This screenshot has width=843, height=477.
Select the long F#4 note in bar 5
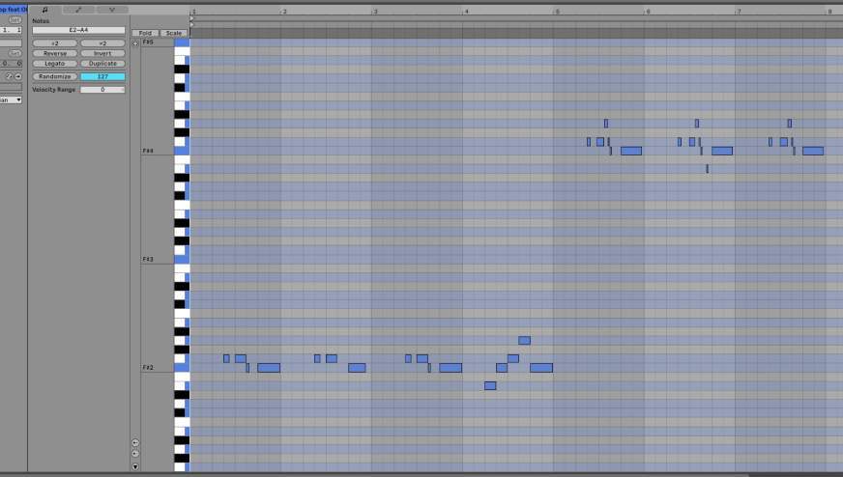631,151
